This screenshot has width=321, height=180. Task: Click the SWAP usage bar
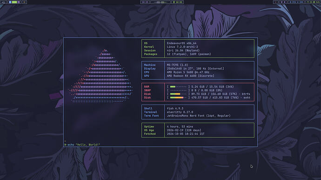[x=178, y=90]
